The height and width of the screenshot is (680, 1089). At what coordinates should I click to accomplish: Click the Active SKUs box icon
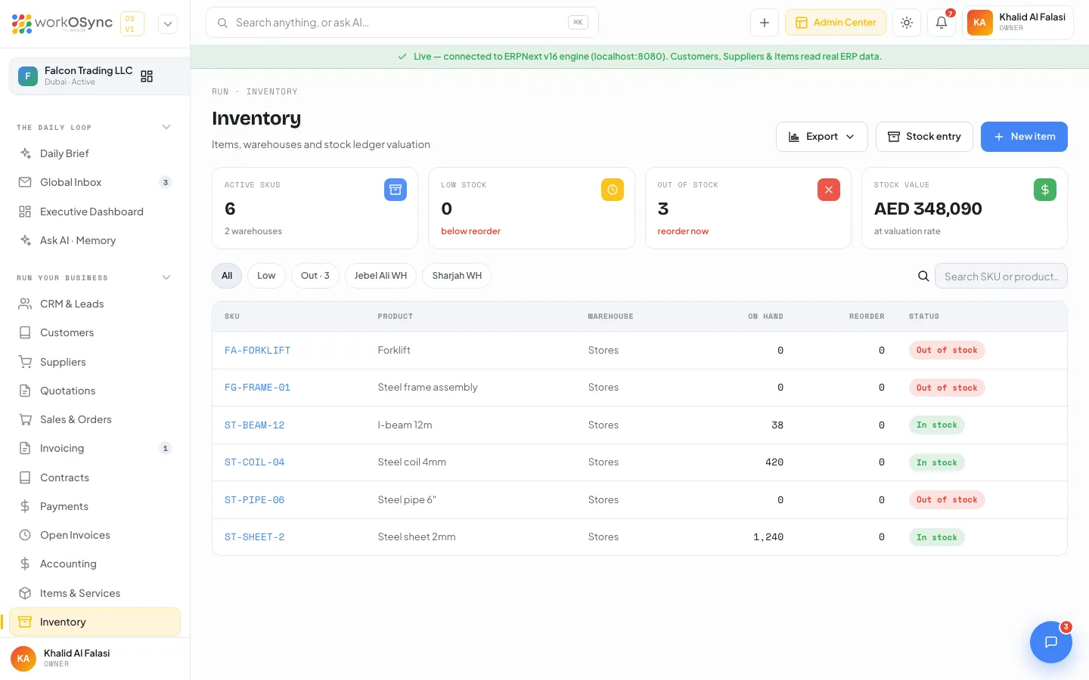click(x=396, y=190)
